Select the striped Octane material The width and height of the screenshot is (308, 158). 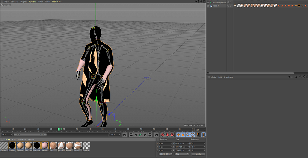point(4,146)
